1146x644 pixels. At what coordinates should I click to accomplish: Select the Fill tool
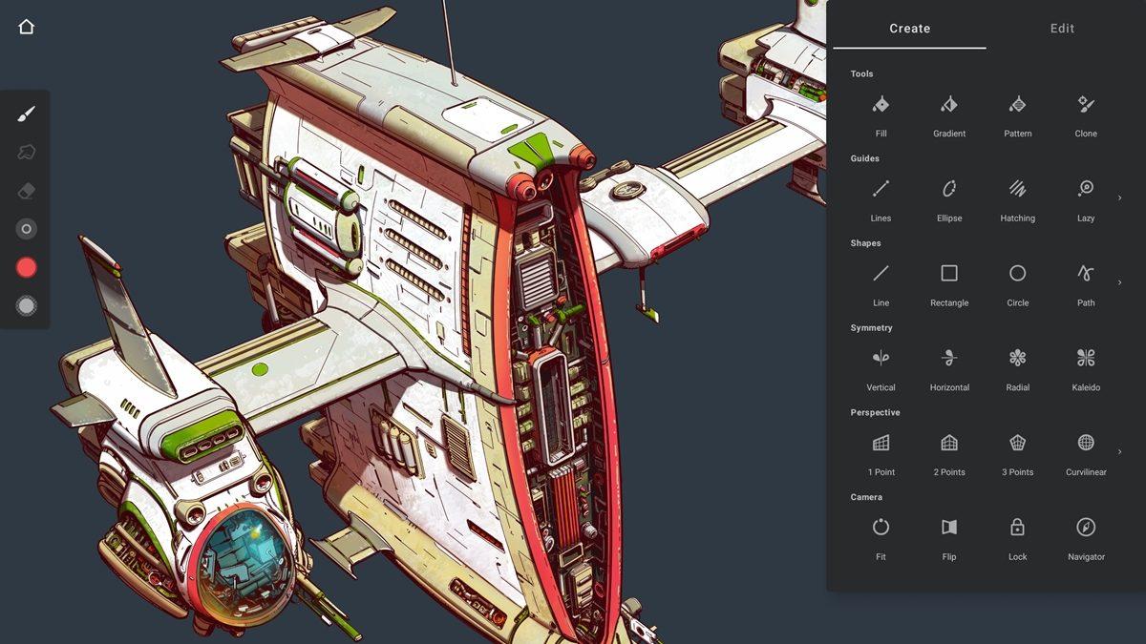pos(881,105)
